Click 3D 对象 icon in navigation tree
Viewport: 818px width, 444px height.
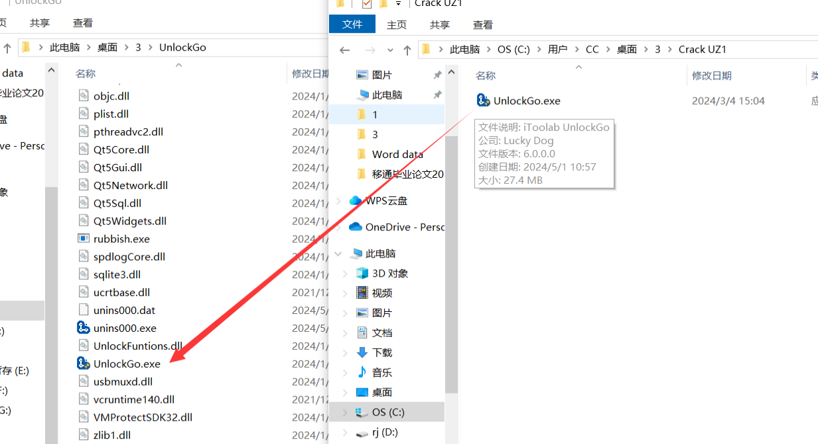[x=362, y=273]
